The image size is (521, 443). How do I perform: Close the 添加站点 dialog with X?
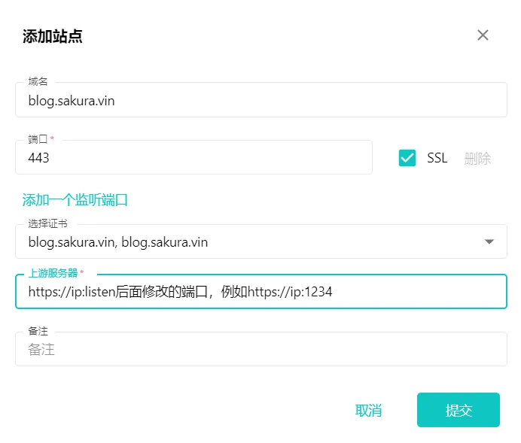(x=483, y=35)
